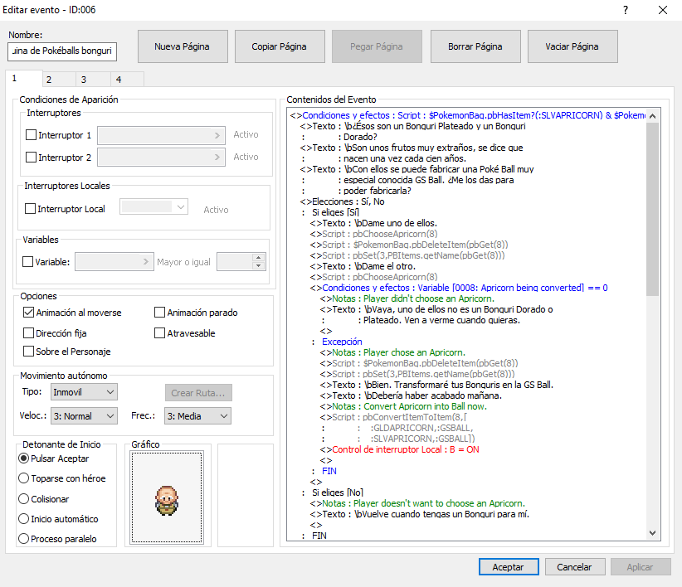Enable the Atravesable checkbox
The image size is (682, 587).
tap(160, 333)
